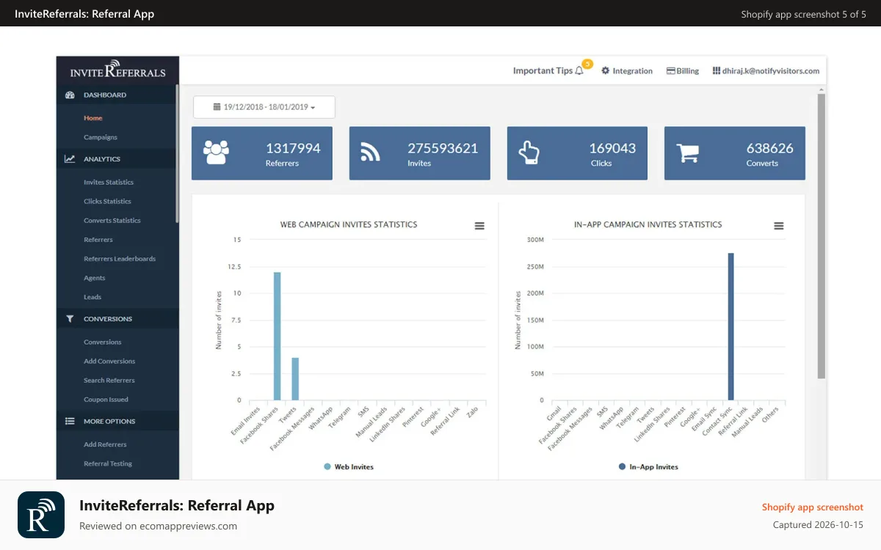Click the notification badge showing 5
Viewport: 881px width, 550px height.
[587, 64]
